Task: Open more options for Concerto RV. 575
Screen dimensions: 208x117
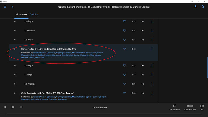Action: 152,49
